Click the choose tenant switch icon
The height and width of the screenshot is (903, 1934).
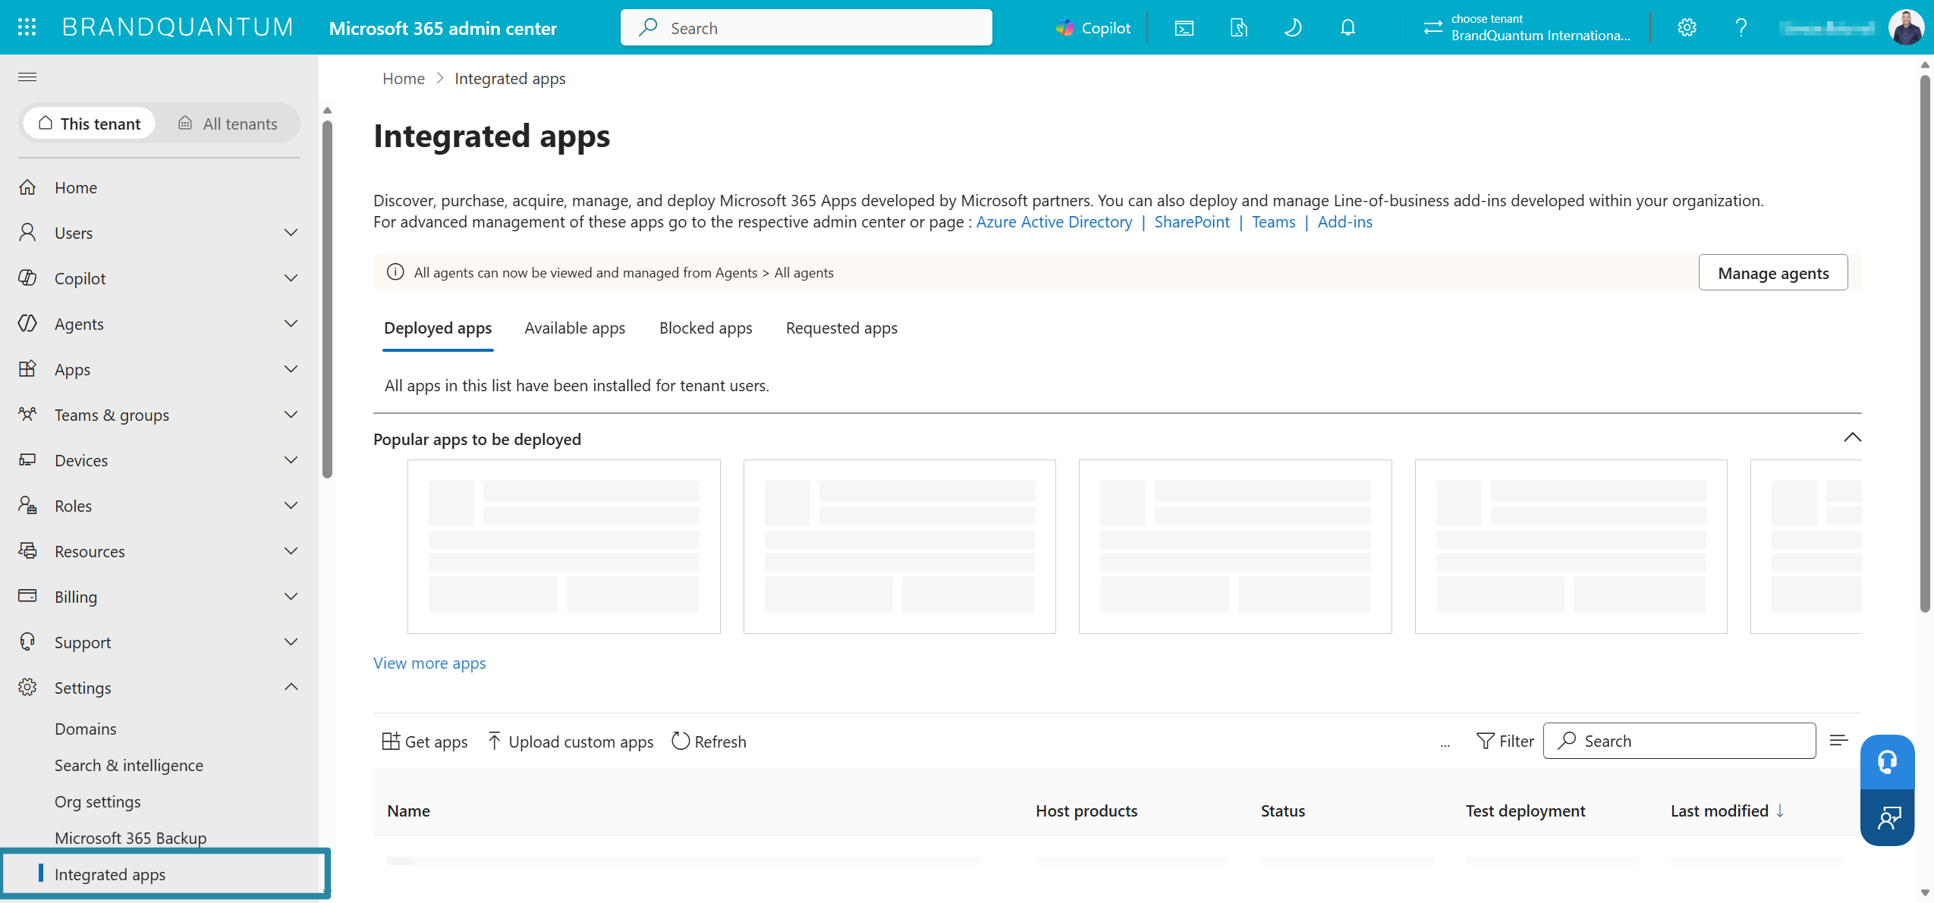(1432, 28)
